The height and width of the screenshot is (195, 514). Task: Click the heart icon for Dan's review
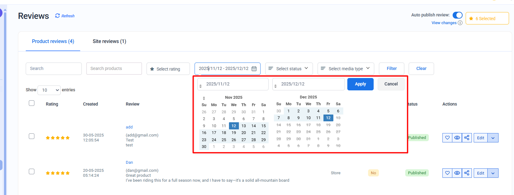click(x=447, y=173)
